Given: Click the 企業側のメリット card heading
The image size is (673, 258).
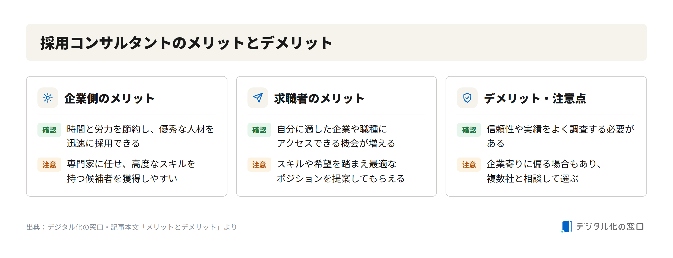Looking at the screenshot, I should [x=109, y=98].
